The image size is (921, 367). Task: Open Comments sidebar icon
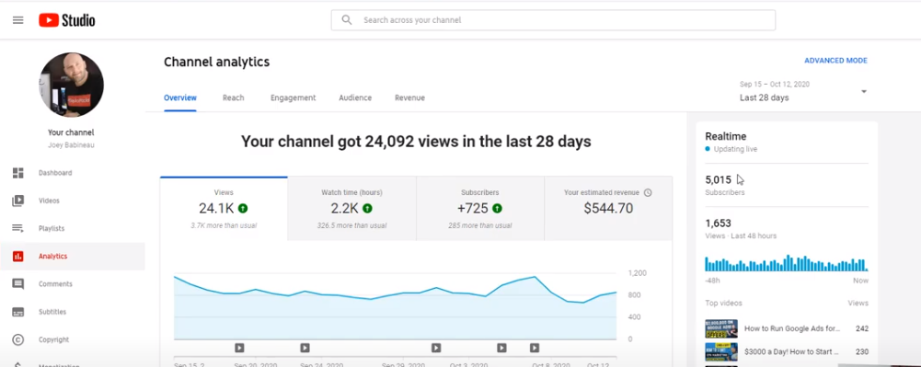click(18, 284)
